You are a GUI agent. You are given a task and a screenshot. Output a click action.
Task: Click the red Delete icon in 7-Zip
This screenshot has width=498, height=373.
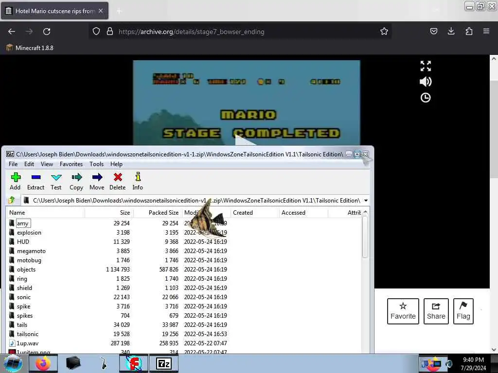pos(118,181)
